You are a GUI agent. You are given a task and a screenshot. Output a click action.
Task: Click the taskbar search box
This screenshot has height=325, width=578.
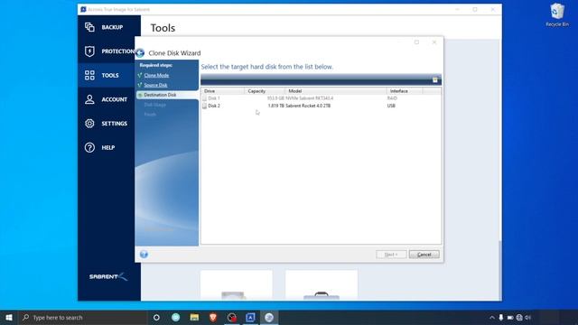click(83, 317)
